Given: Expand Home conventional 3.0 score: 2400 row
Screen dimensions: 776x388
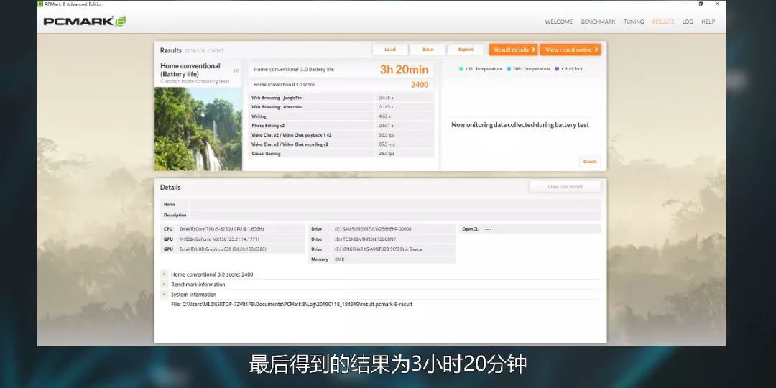Looking at the screenshot, I should (164, 274).
